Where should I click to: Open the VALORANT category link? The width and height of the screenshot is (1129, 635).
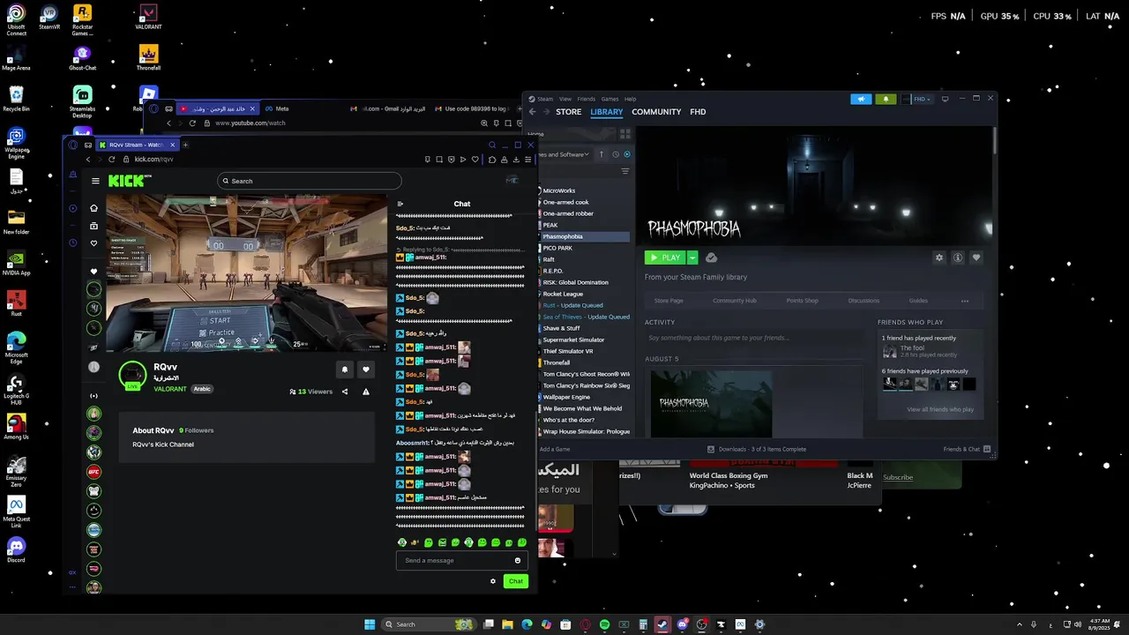(170, 389)
